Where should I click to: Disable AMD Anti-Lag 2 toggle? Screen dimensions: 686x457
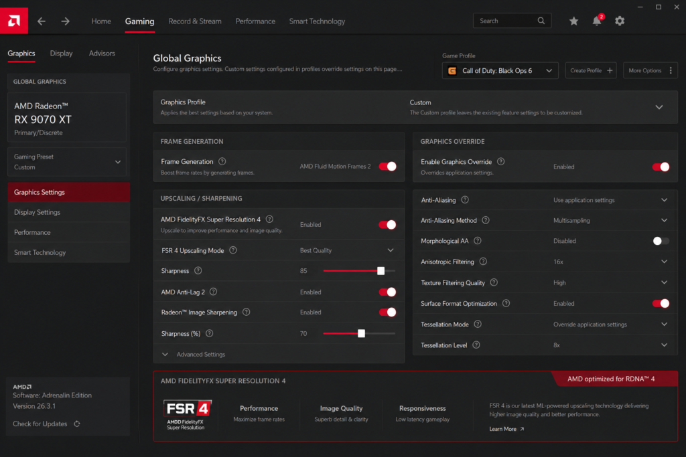pos(388,292)
